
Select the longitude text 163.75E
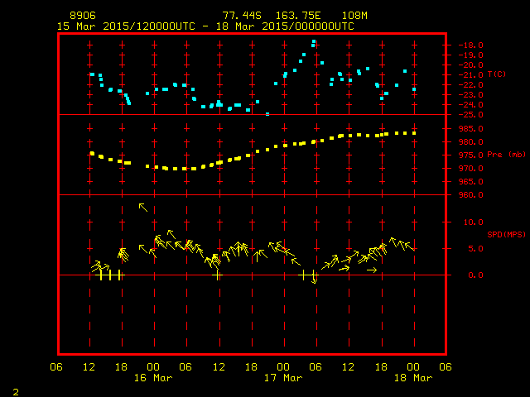(x=298, y=16)
